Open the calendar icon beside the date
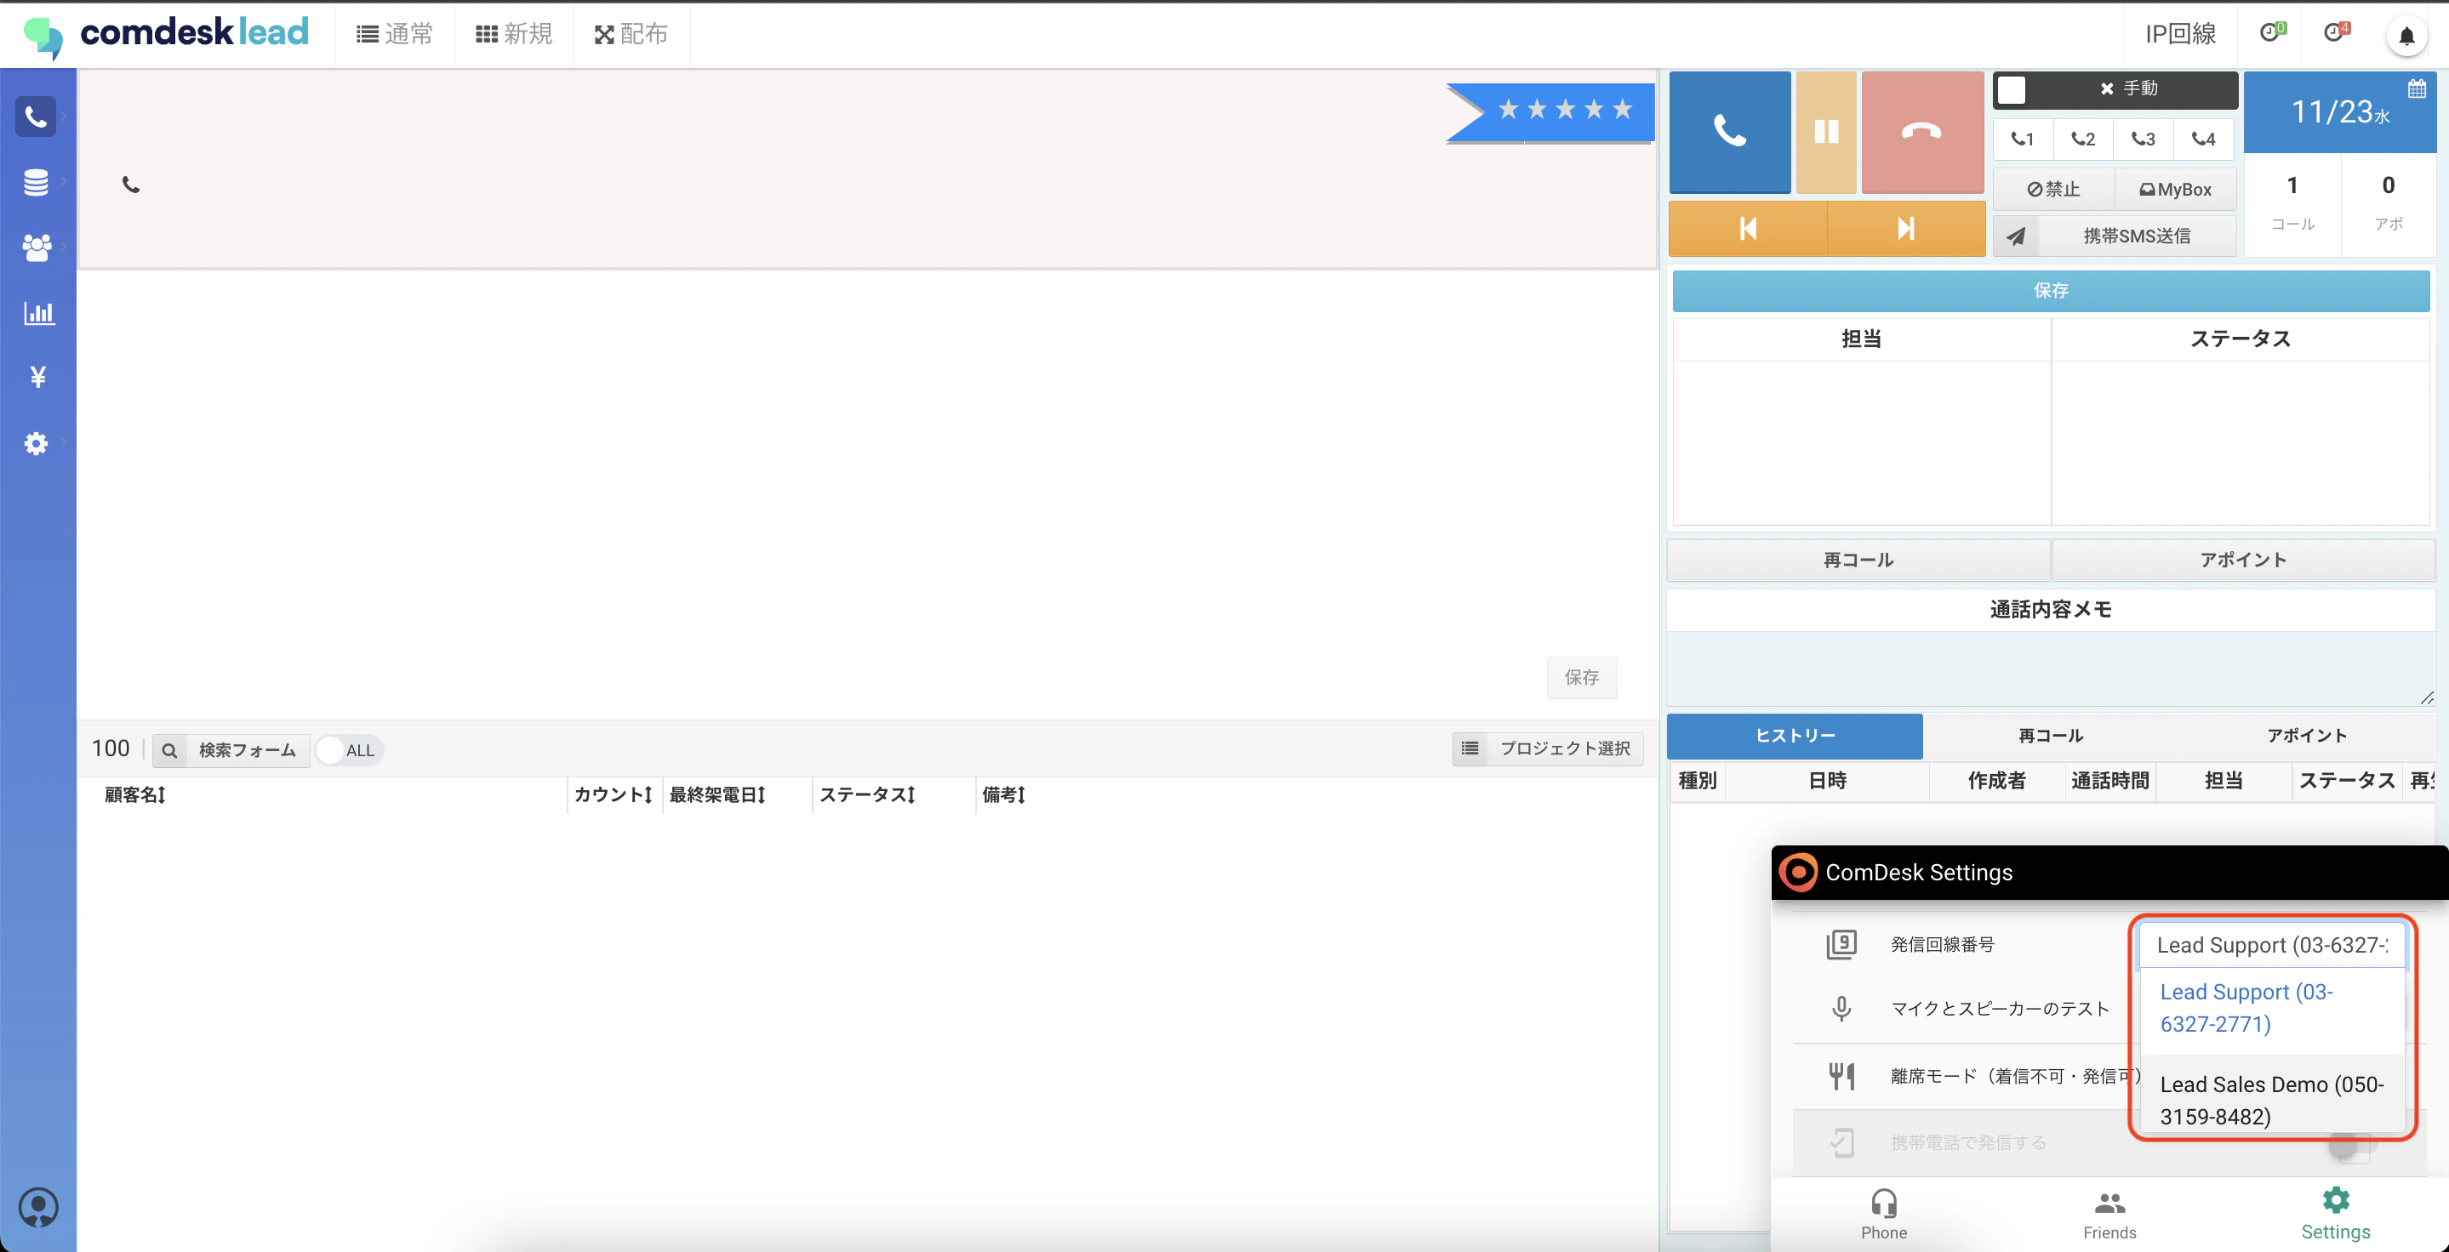Image resolution: width=2449 pixels, height=1252 pixels. (2416, 89)
